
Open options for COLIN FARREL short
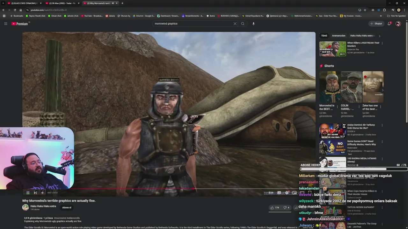[x=359, y=107]
